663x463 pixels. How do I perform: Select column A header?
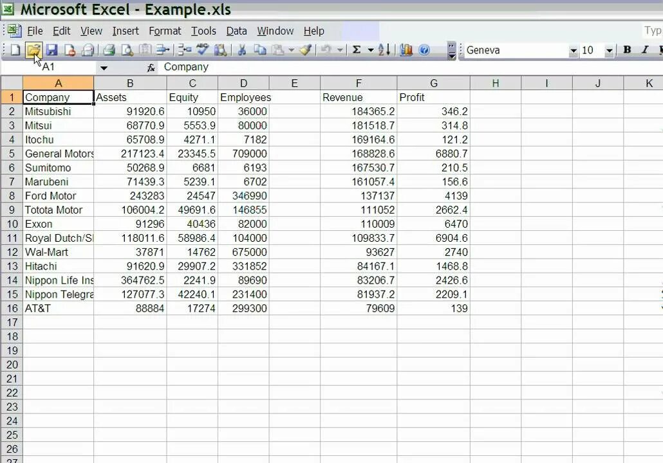(59, 83)
